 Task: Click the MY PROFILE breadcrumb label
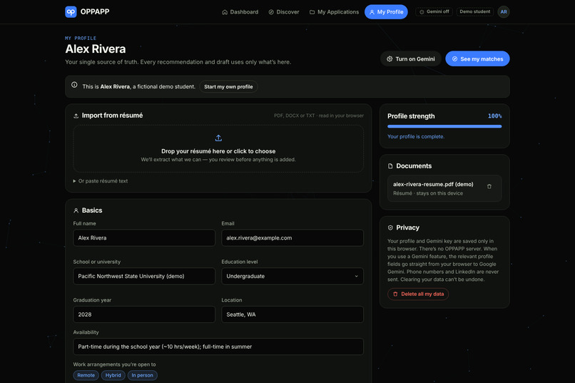(x=81, y=38)
